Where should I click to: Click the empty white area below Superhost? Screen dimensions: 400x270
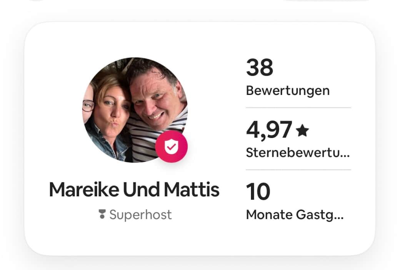click(x=135, y=238)
